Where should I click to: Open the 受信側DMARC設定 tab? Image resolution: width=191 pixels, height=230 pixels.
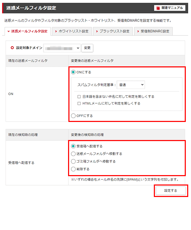point(153,31)
